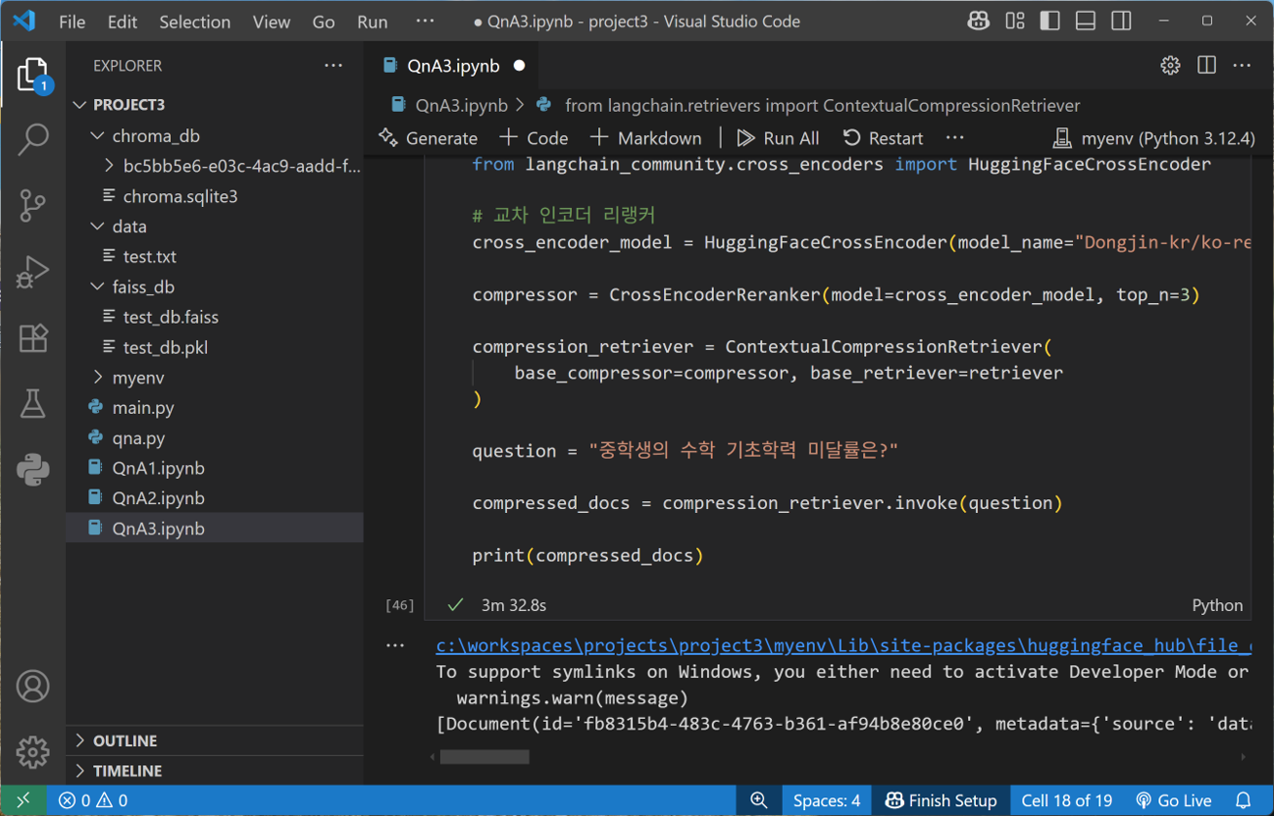Collapse the data folder
Screen dimensions: 1274x816
(215, 227)
